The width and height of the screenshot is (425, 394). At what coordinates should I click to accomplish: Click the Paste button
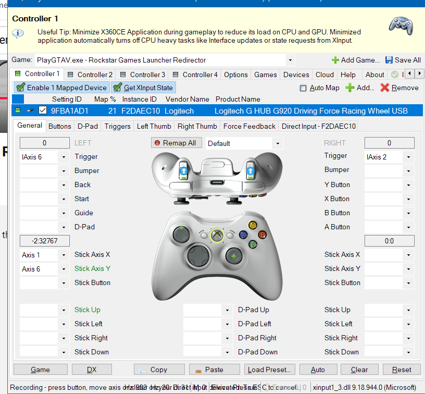(x=215, y=370)
